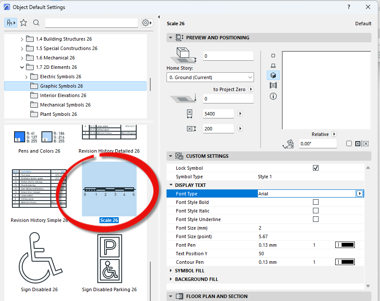The image size is (380, 301).
Task: Select the Interior Elevations 26 folder
Action: click(63, 95)
